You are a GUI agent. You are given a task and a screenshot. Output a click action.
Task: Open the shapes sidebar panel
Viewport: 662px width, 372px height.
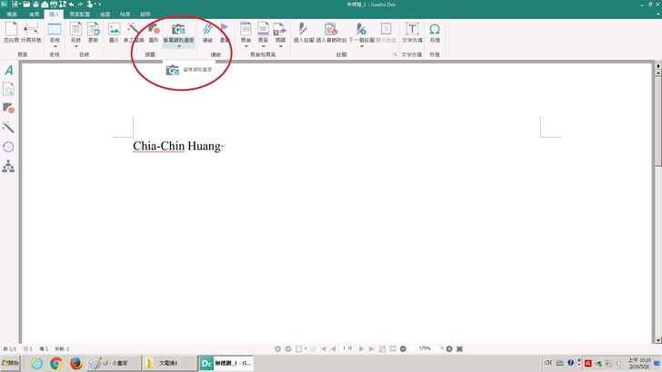pyautogui.click(x=8, y=108)
